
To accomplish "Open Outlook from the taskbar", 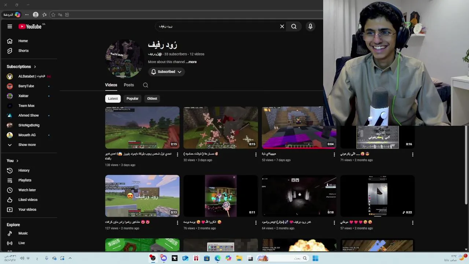I will pos(185,258).
